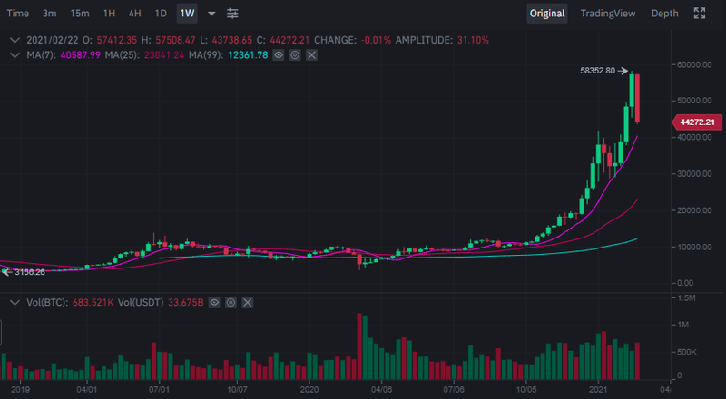Select the Time interval option
The height and width of the screenshot is (399, 726).
point(17,14)
